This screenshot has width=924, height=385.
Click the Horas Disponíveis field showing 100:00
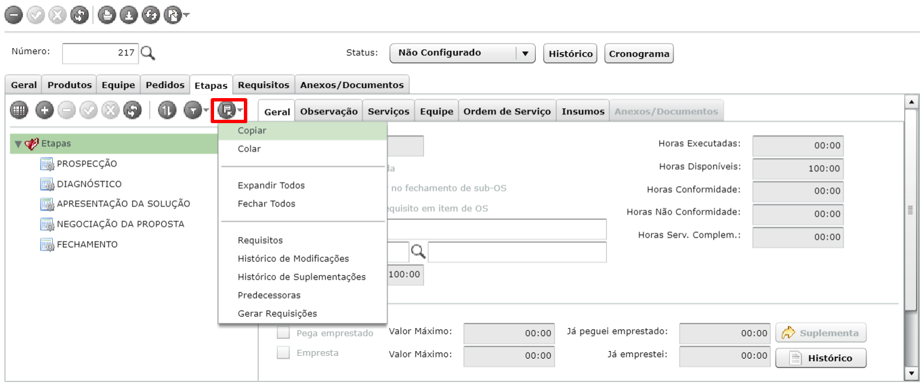tap(797, 168)
